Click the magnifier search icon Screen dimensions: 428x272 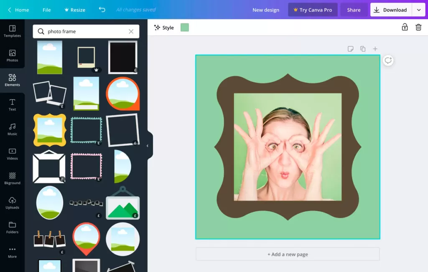pyautogui.click(x=41, y=31)
